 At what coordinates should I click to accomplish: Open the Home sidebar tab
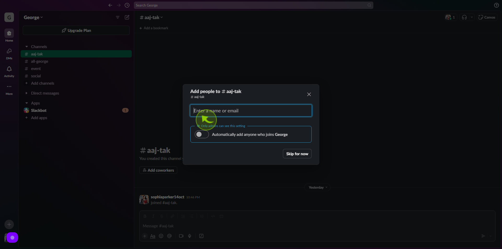point(9,35)
